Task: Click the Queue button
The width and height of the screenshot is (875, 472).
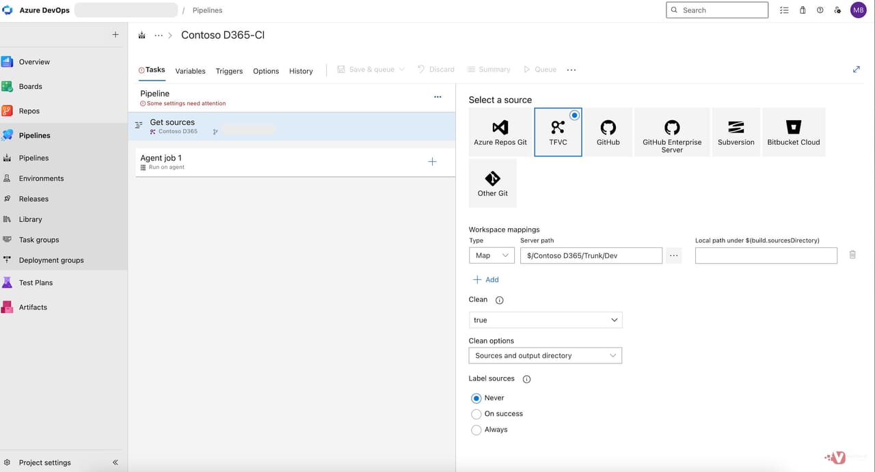Action: (x=540, y=70)
